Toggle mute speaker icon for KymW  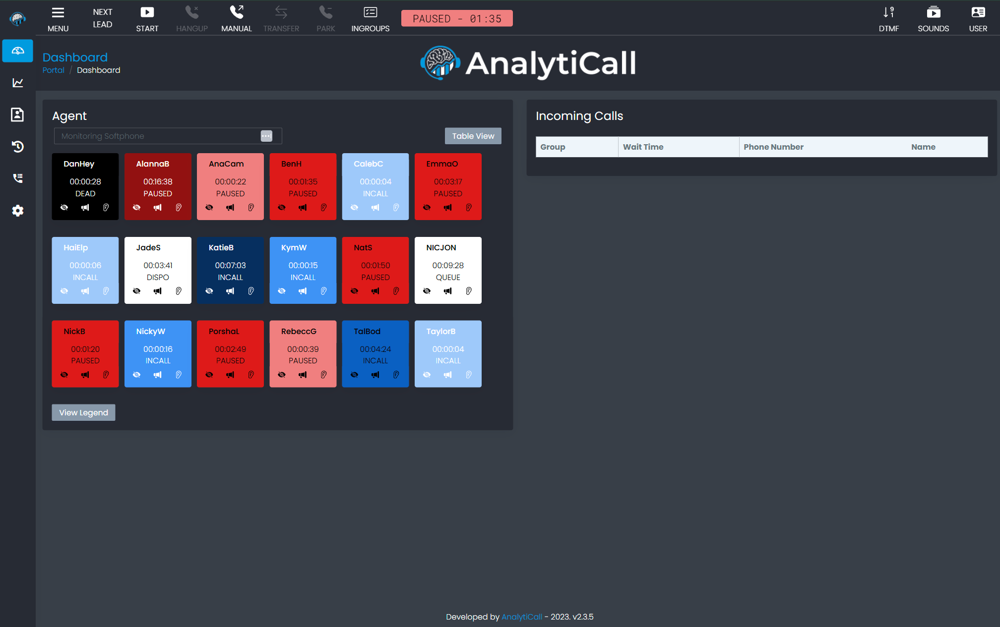302,290
